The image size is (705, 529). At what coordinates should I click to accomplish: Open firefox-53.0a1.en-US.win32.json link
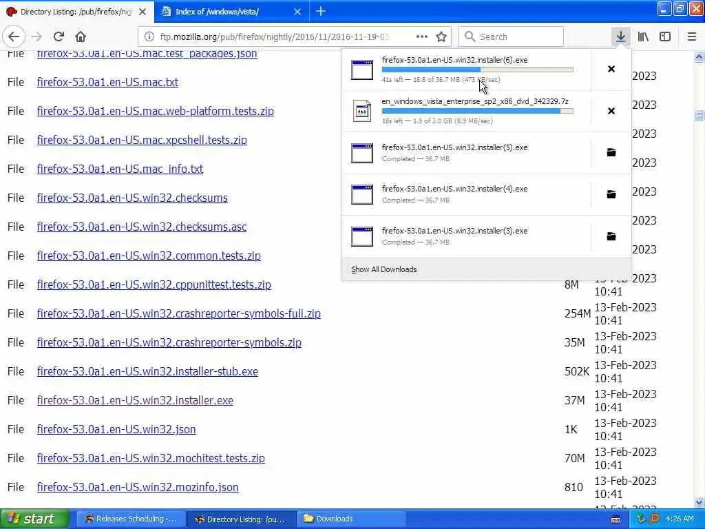click(x=116, y=430)
